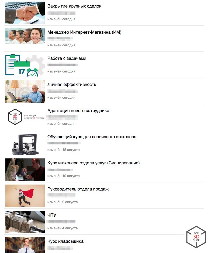Screen dimensions: 211x253
Task: Click the call-center operators course image
Action: (x=25, y=36)
